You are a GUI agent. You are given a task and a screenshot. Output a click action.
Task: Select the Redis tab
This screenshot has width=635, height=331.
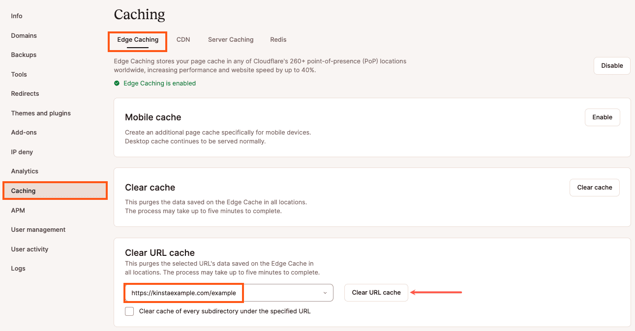tap(278, 40)
